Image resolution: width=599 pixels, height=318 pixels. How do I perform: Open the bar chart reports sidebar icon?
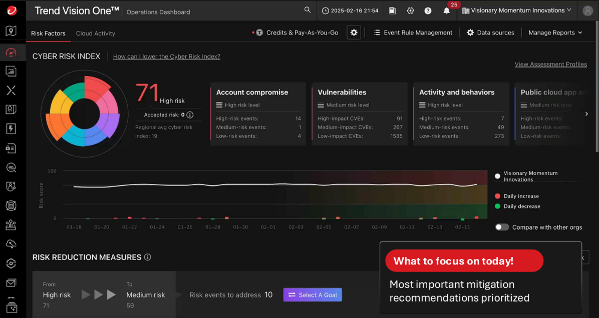pos(11,71)
